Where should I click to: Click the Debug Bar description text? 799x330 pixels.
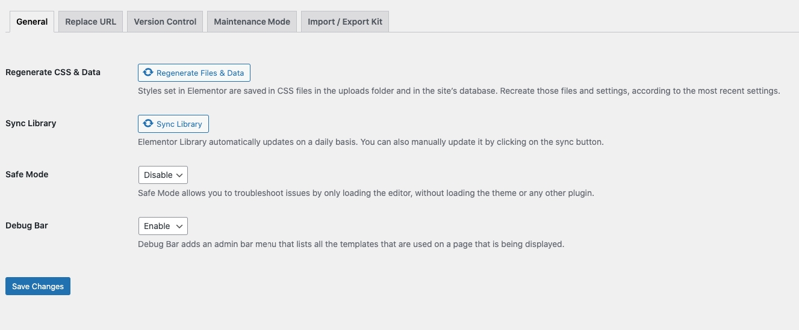pos(350,245)
